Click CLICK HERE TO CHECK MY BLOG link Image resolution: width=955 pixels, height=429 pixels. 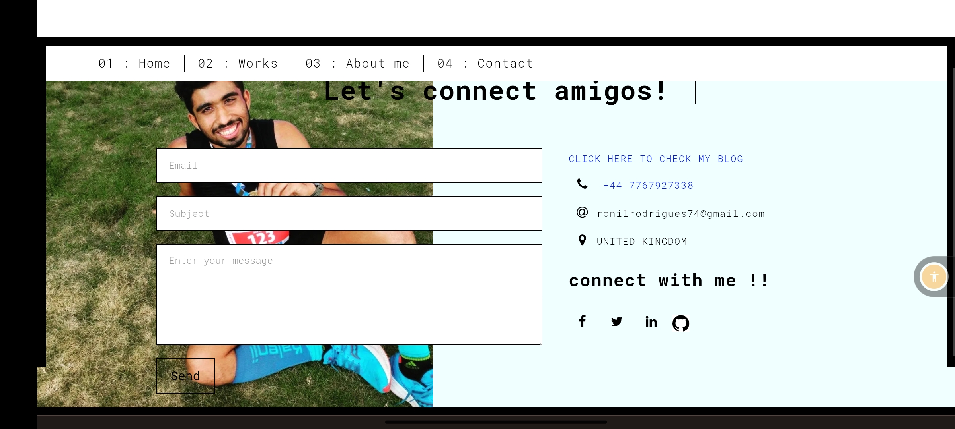tap(657, 158)
